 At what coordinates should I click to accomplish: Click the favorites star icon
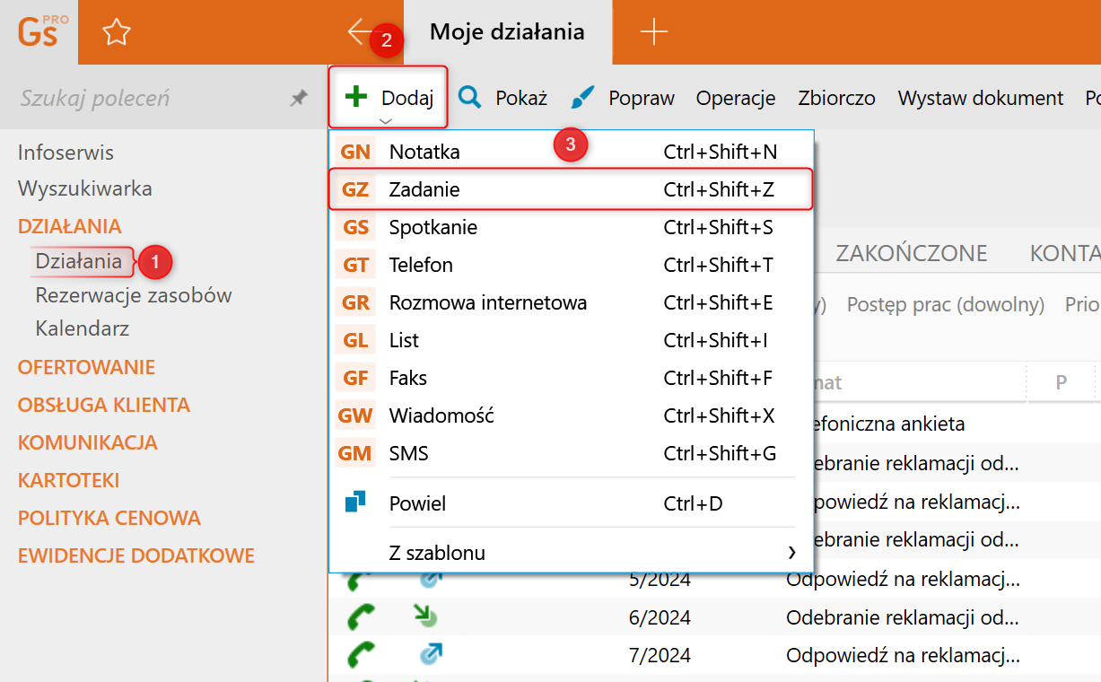(x=117, y=32)
